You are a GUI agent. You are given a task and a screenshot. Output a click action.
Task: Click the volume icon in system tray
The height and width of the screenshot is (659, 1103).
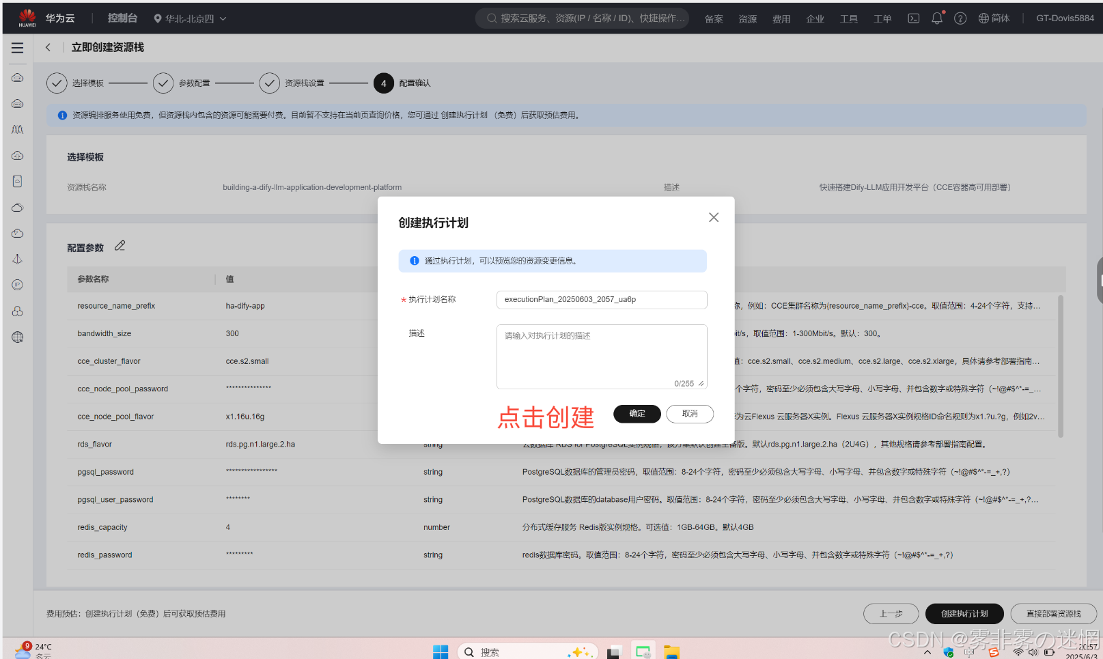[1033, 652]
